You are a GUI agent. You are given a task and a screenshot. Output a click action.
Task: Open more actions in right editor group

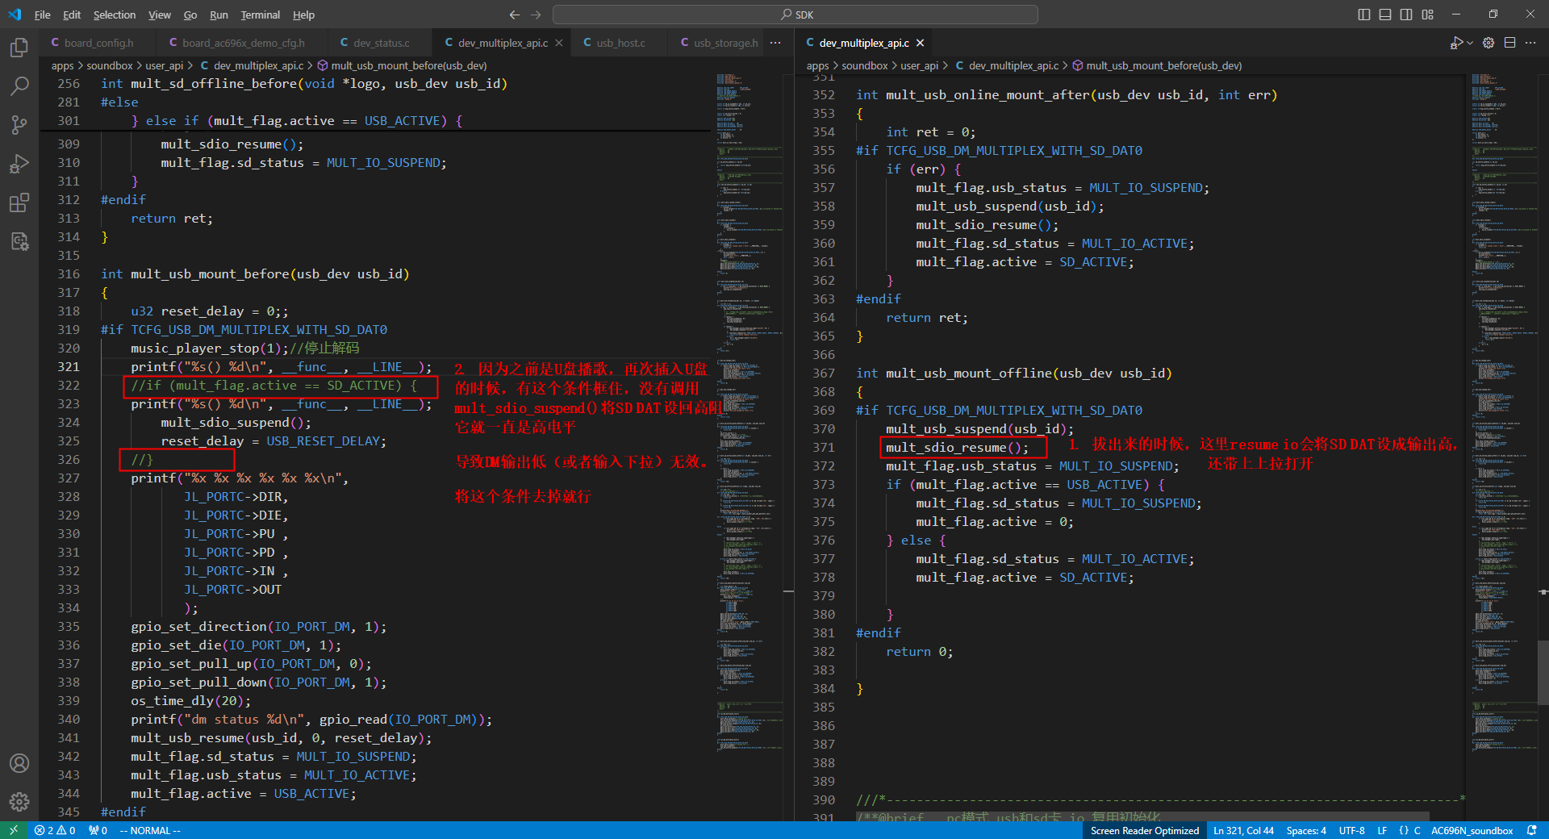1530,43
